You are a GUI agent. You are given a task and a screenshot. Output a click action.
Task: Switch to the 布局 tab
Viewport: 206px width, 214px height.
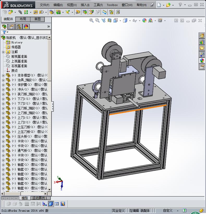[23, 19]
